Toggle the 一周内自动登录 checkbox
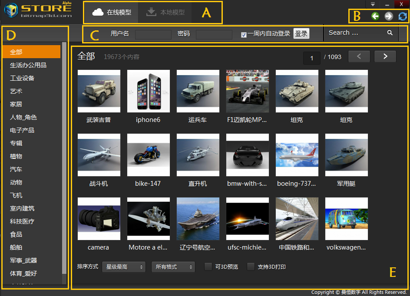 tap(244, 34)
